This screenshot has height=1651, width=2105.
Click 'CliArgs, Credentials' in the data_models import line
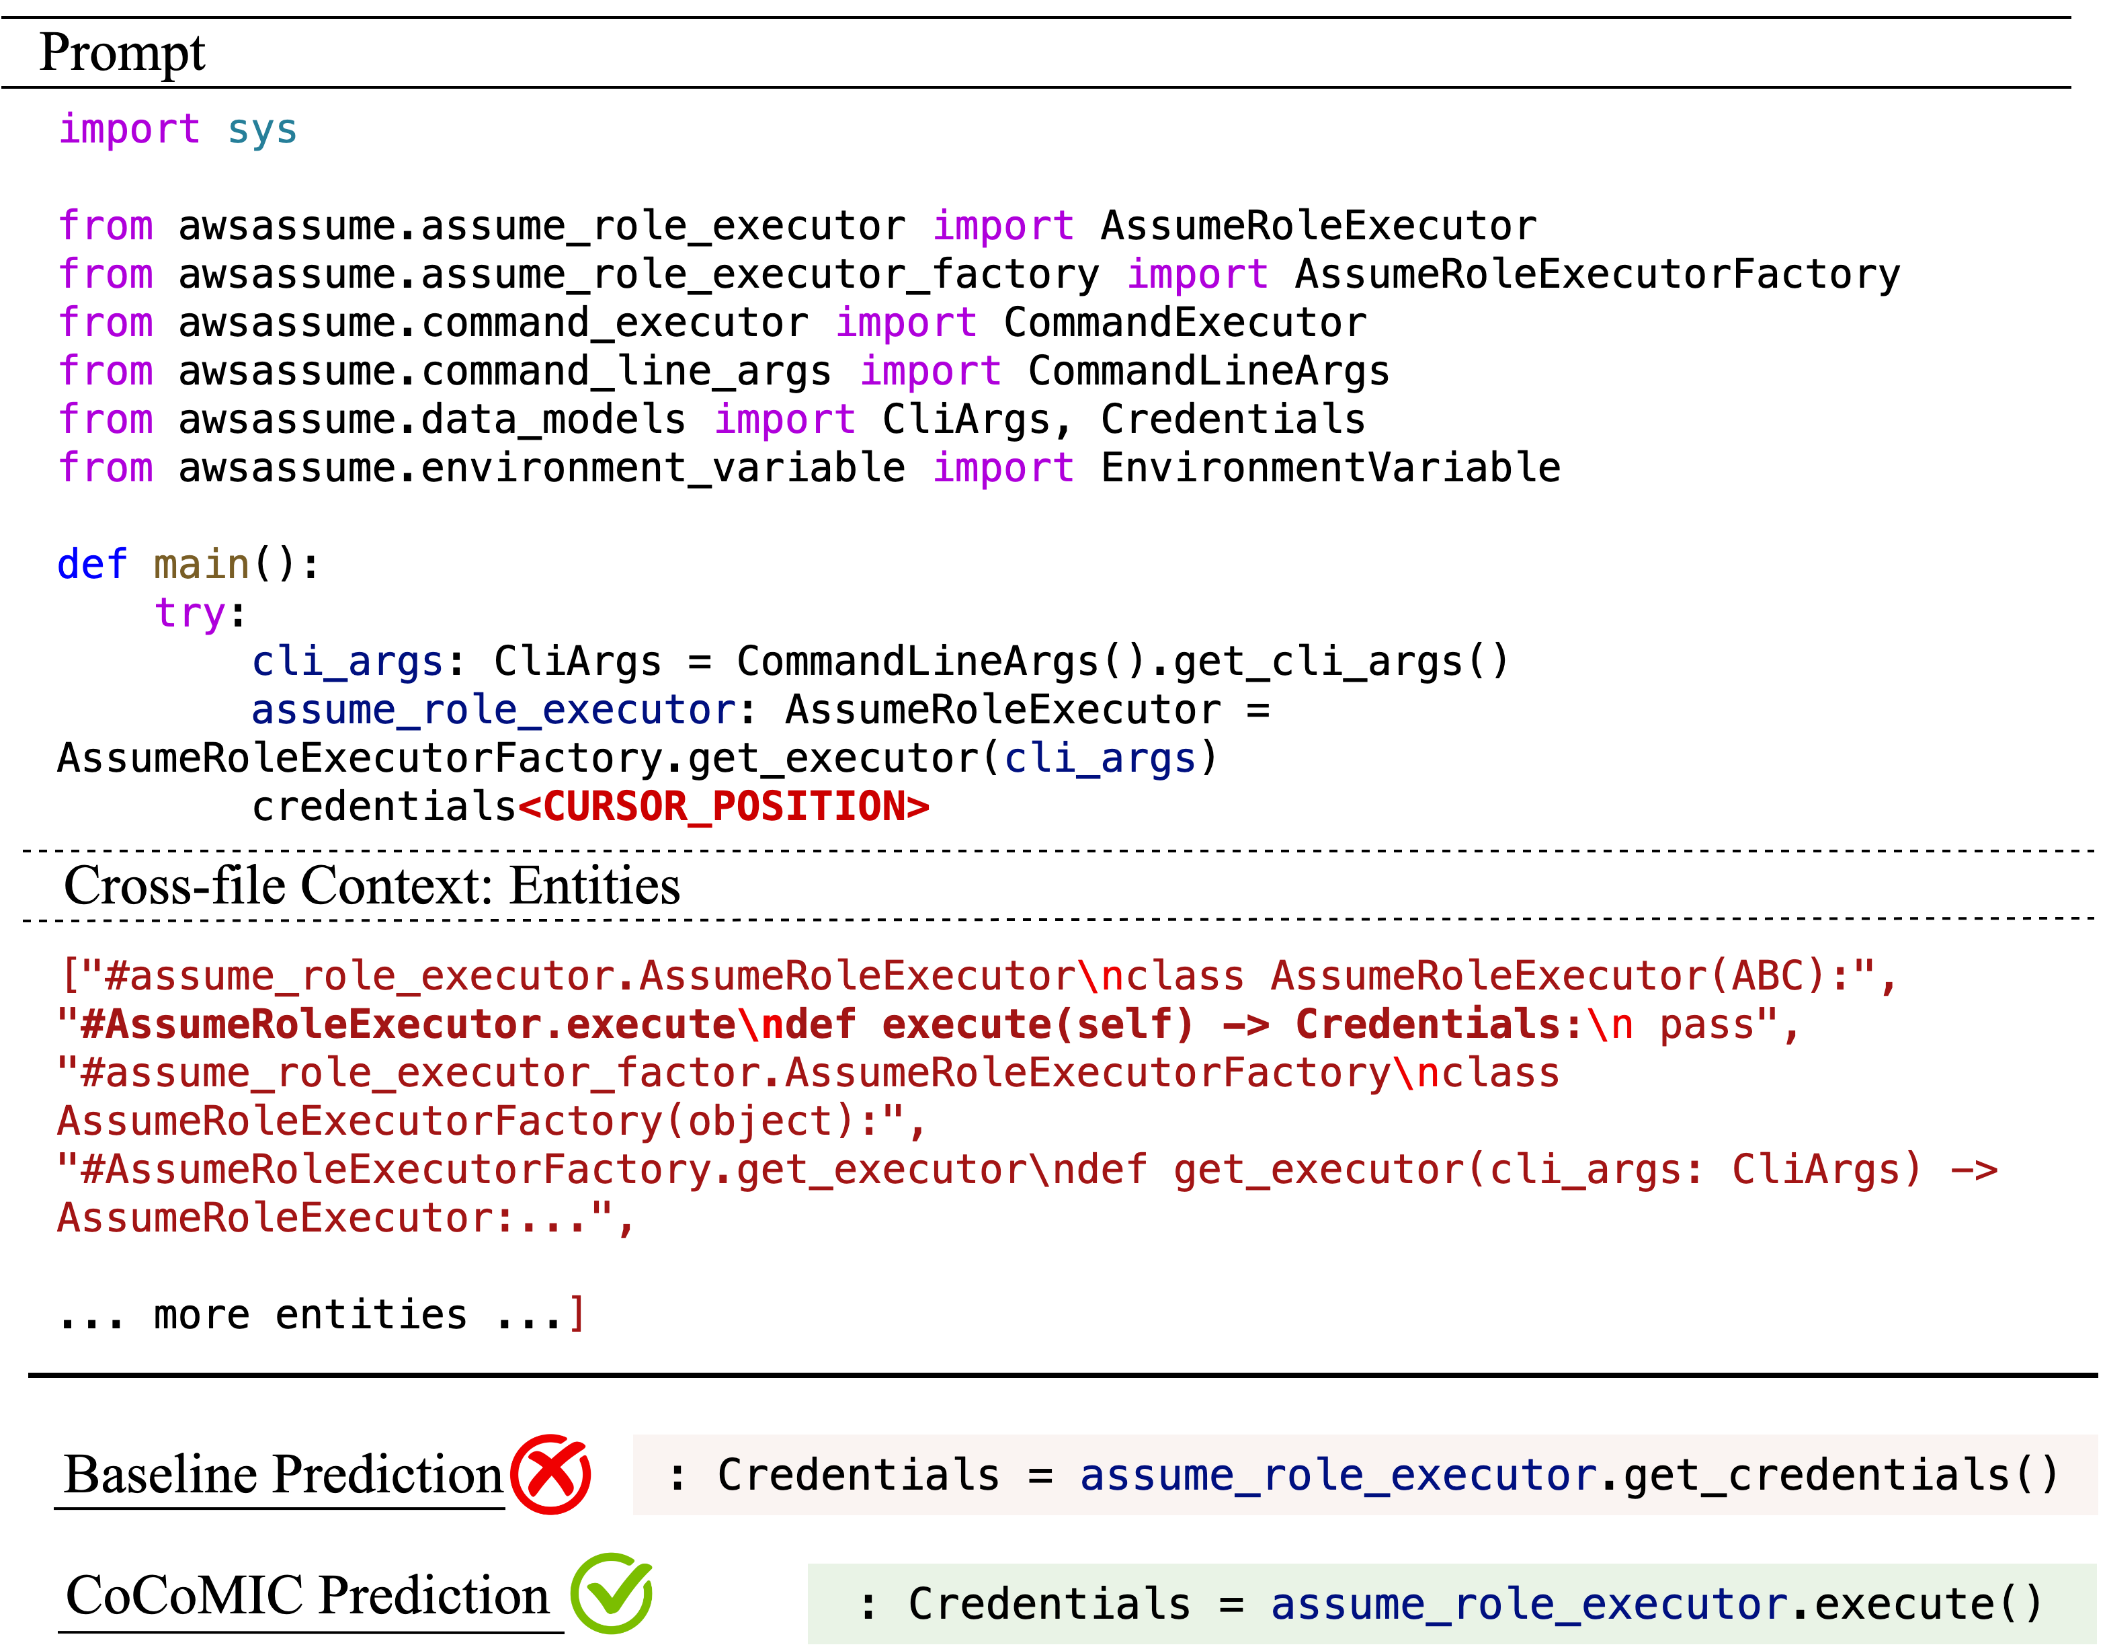pos(1123,419)
